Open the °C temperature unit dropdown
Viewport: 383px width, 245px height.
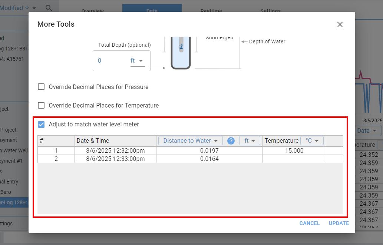tap(312, 141)
